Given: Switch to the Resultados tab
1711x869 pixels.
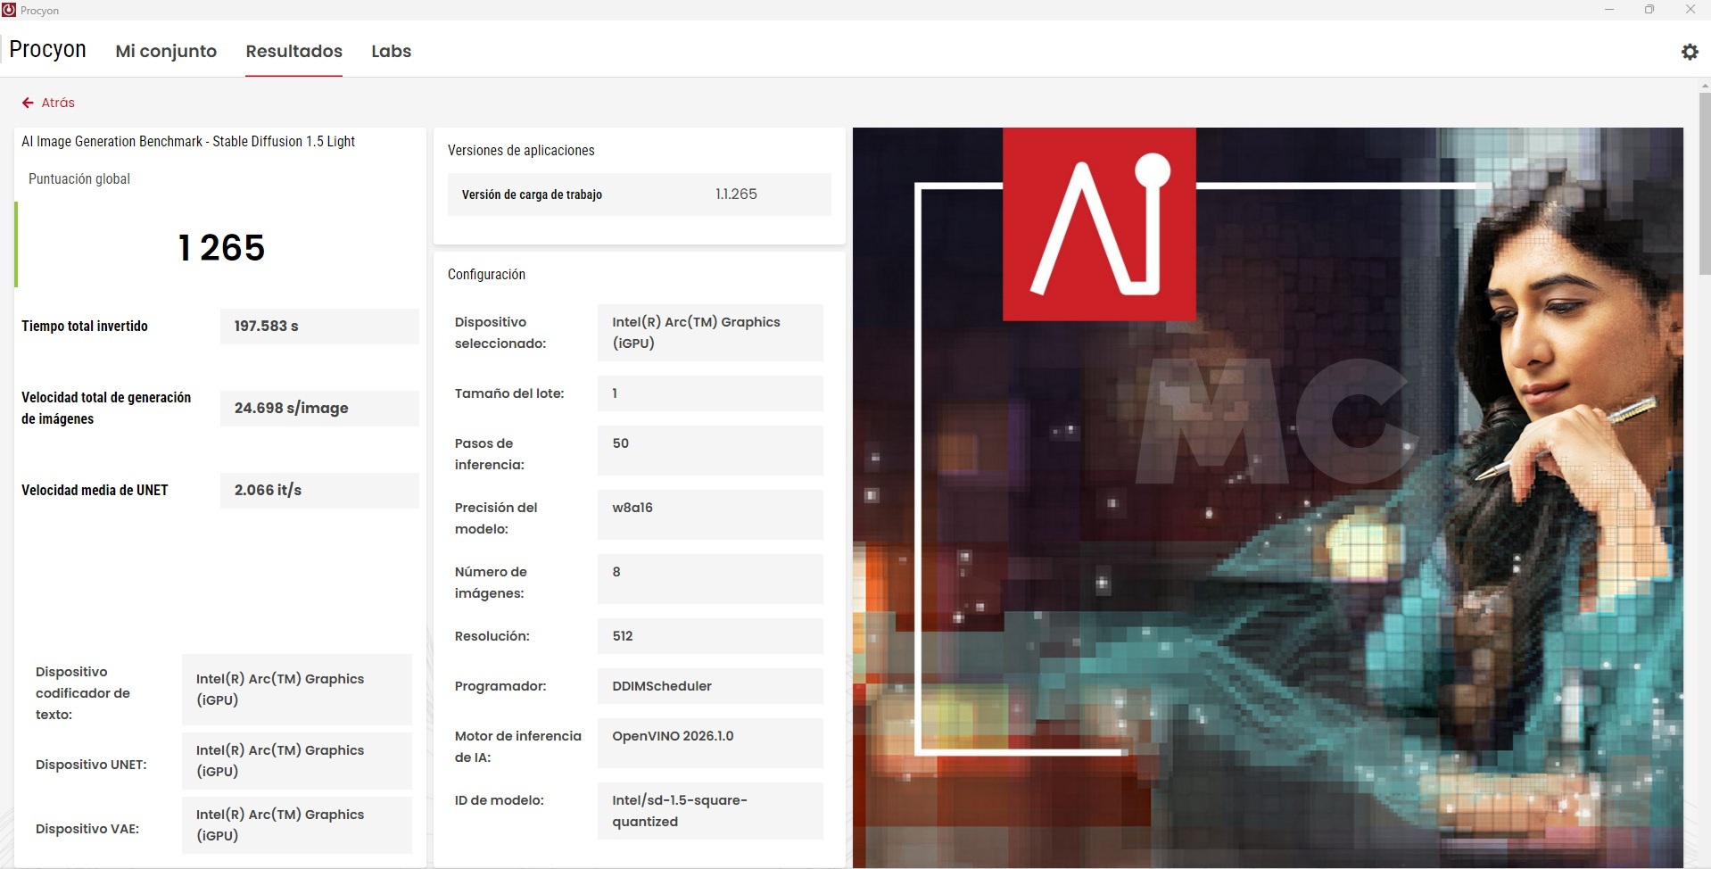Looking at the screenshot, I should [x=294, y=51].
